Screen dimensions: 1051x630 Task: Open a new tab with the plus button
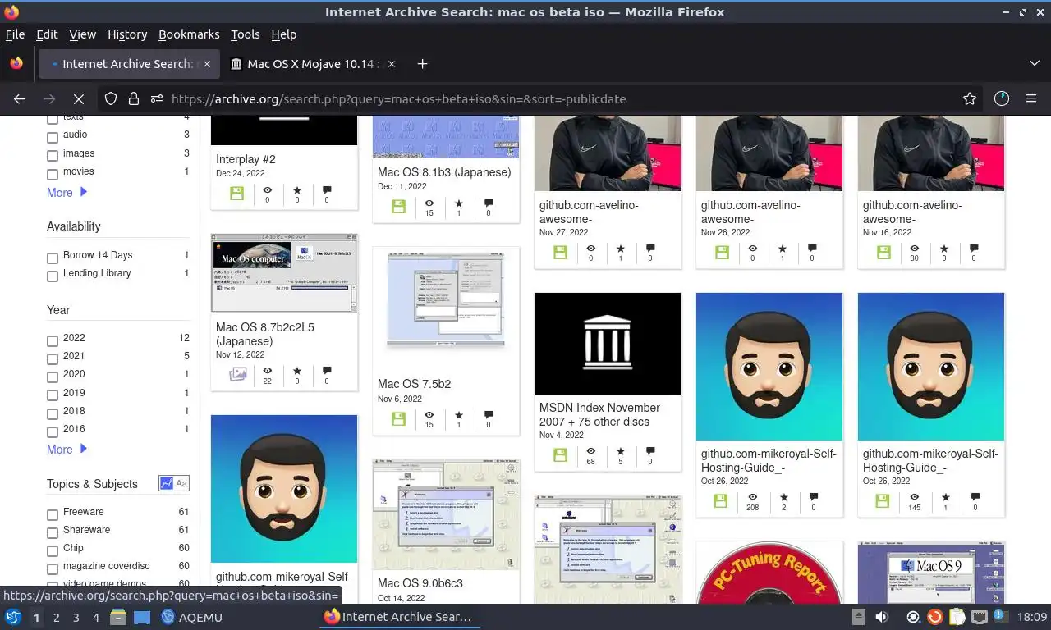[422, 64]
